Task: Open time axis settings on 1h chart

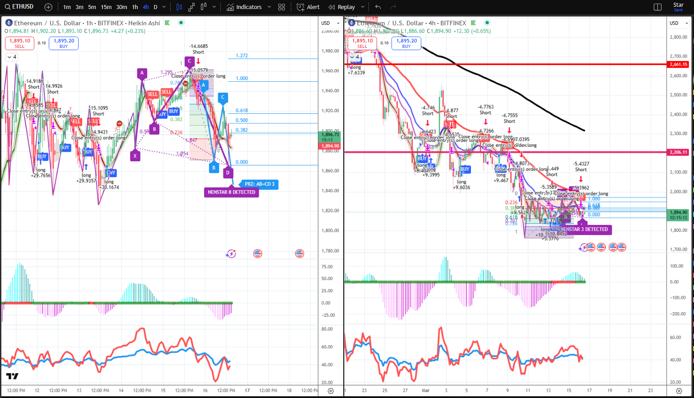Action: pyautogui.click(x=331, y=391)
